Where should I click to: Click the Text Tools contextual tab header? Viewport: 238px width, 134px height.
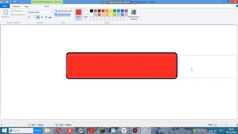pyautogui.click(x=47, y=2)
